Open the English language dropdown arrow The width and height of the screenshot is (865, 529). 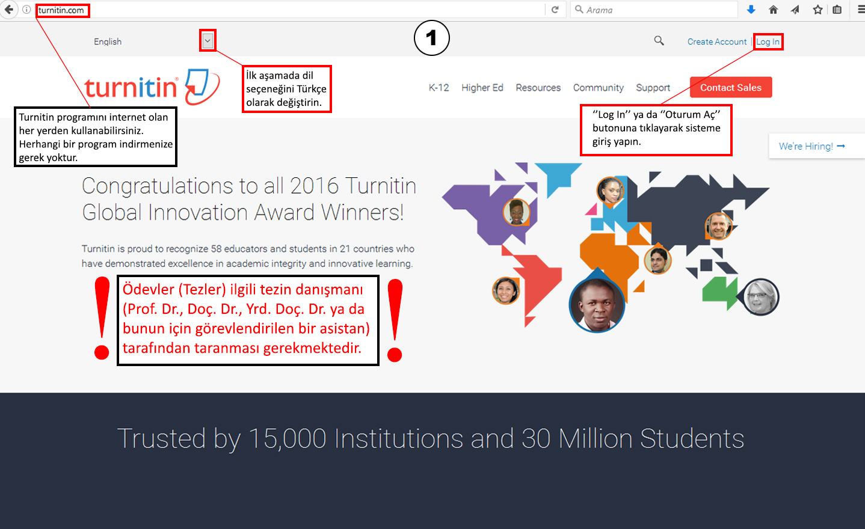coord(208,40)
